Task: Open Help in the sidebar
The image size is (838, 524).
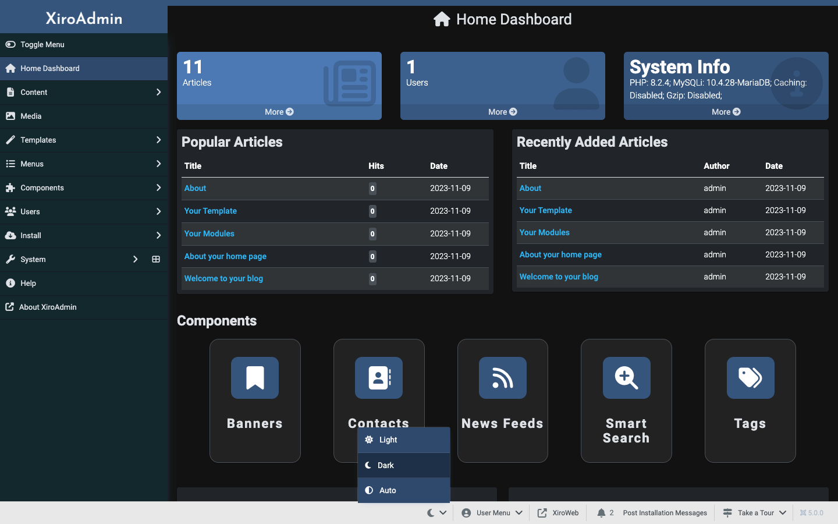Action: (x=84, y=283)
